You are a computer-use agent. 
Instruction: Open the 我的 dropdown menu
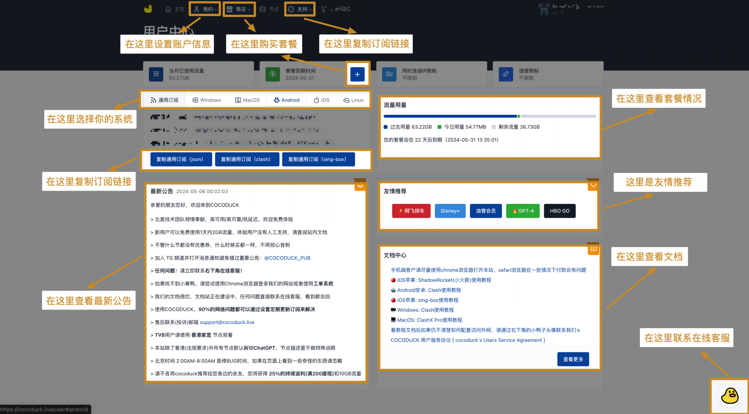[205, 9]
